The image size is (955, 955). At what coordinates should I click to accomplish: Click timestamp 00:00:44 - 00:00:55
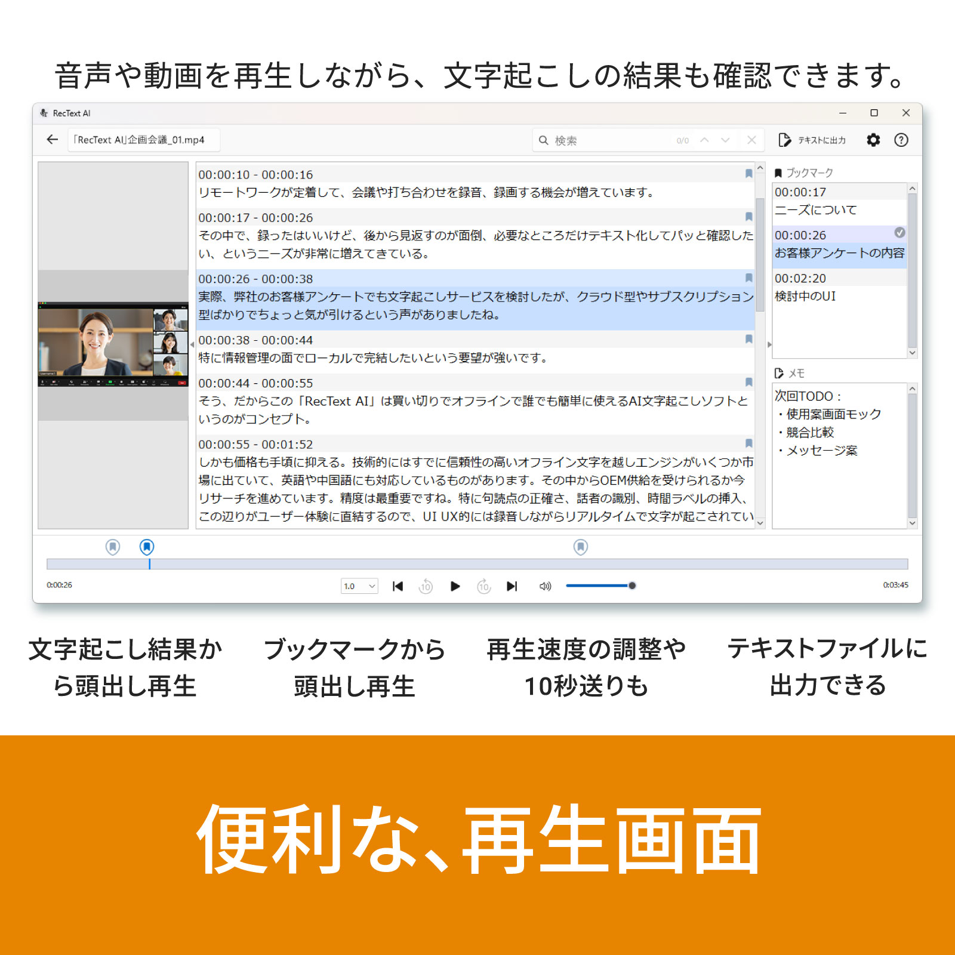(255, 383)
